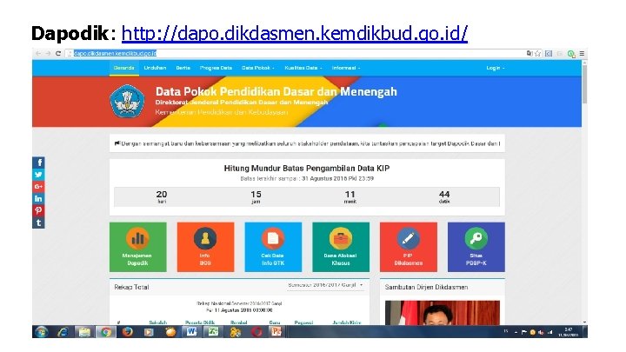Launch Internet Explorer from the taskbar

pyautogui.click(x=63, y=332)
